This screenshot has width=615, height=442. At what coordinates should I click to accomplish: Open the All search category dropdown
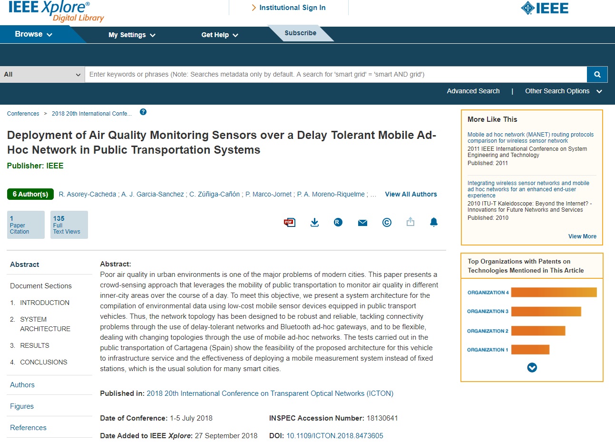42,74
